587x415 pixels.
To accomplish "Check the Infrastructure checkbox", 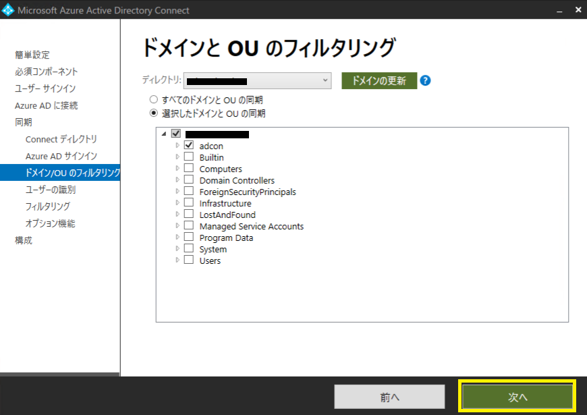I will 189,202.
